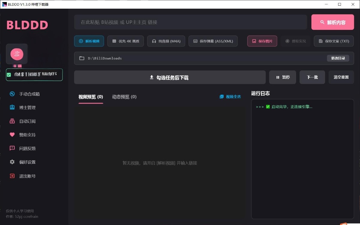Screen dimensions: 360x225
Task: Click 勾选任务后下载 download button
Action: click(170, 77)
